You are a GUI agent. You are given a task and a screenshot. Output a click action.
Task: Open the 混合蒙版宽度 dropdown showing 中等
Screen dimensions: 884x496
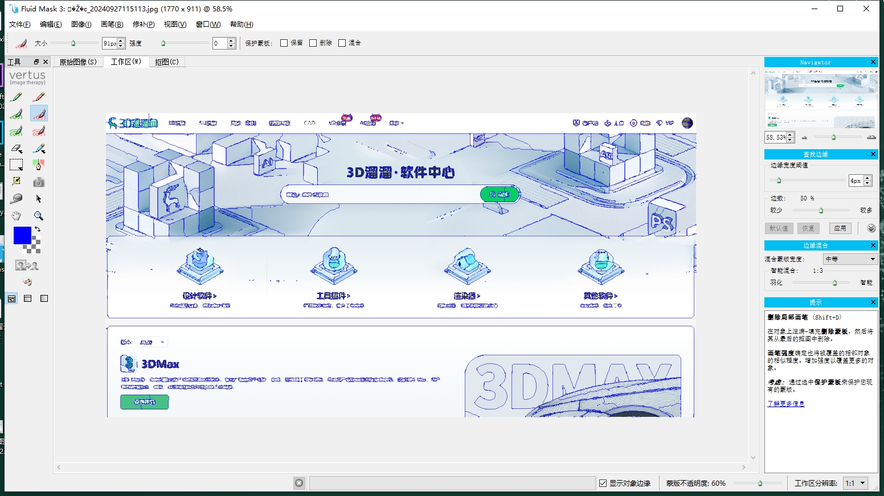pos(850,259)
